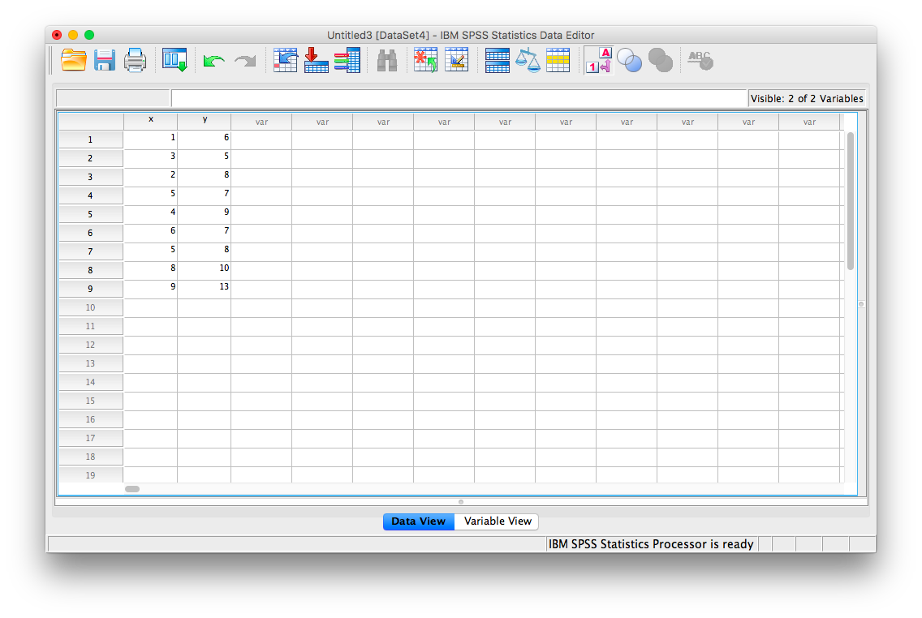922x618 pixels.
Task: Show All Variables with the gray circles icon
Action: pos(661,60)
